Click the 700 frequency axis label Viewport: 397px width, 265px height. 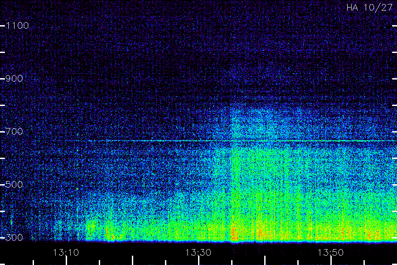[14, 132]
